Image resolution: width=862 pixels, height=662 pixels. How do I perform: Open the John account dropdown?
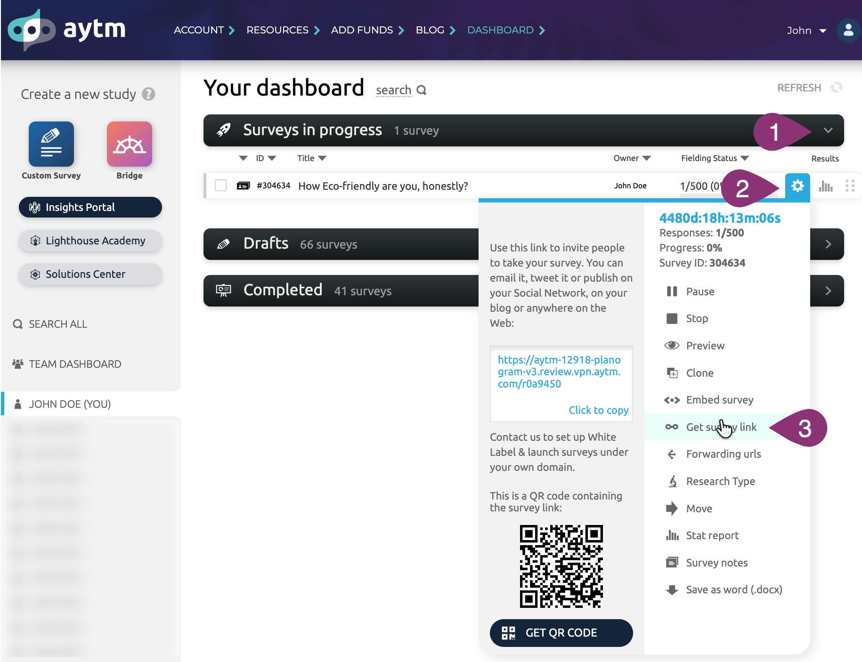point(807,31)
